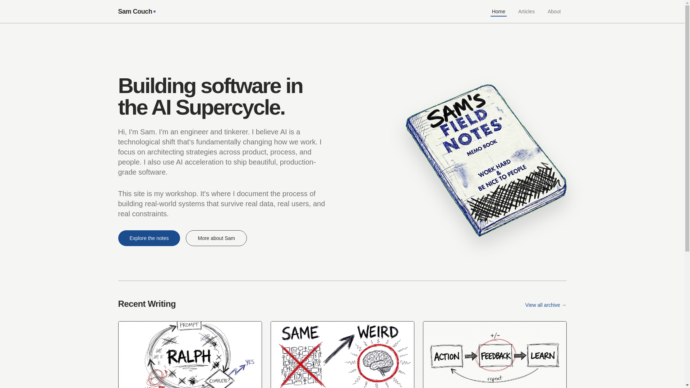Click the More about Sam button
The image size is (690, 388).
216,238
